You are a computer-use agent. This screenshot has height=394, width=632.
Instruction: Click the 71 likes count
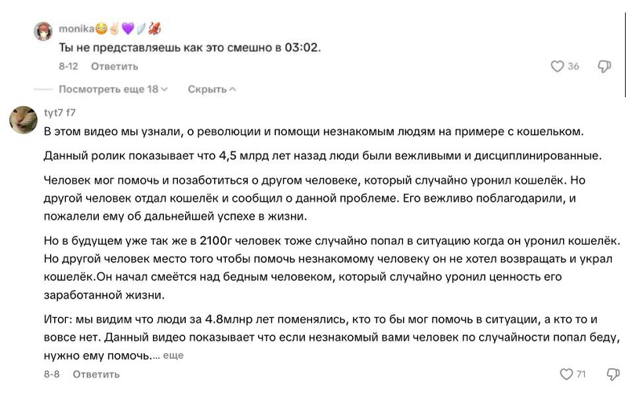pos(581,374)
